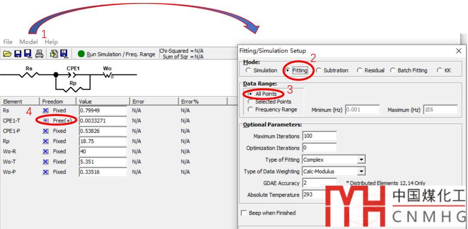The image size is (468, 229).
Task: Toggle Wo-T freedom Fixed icon
Action: point(45,161)
